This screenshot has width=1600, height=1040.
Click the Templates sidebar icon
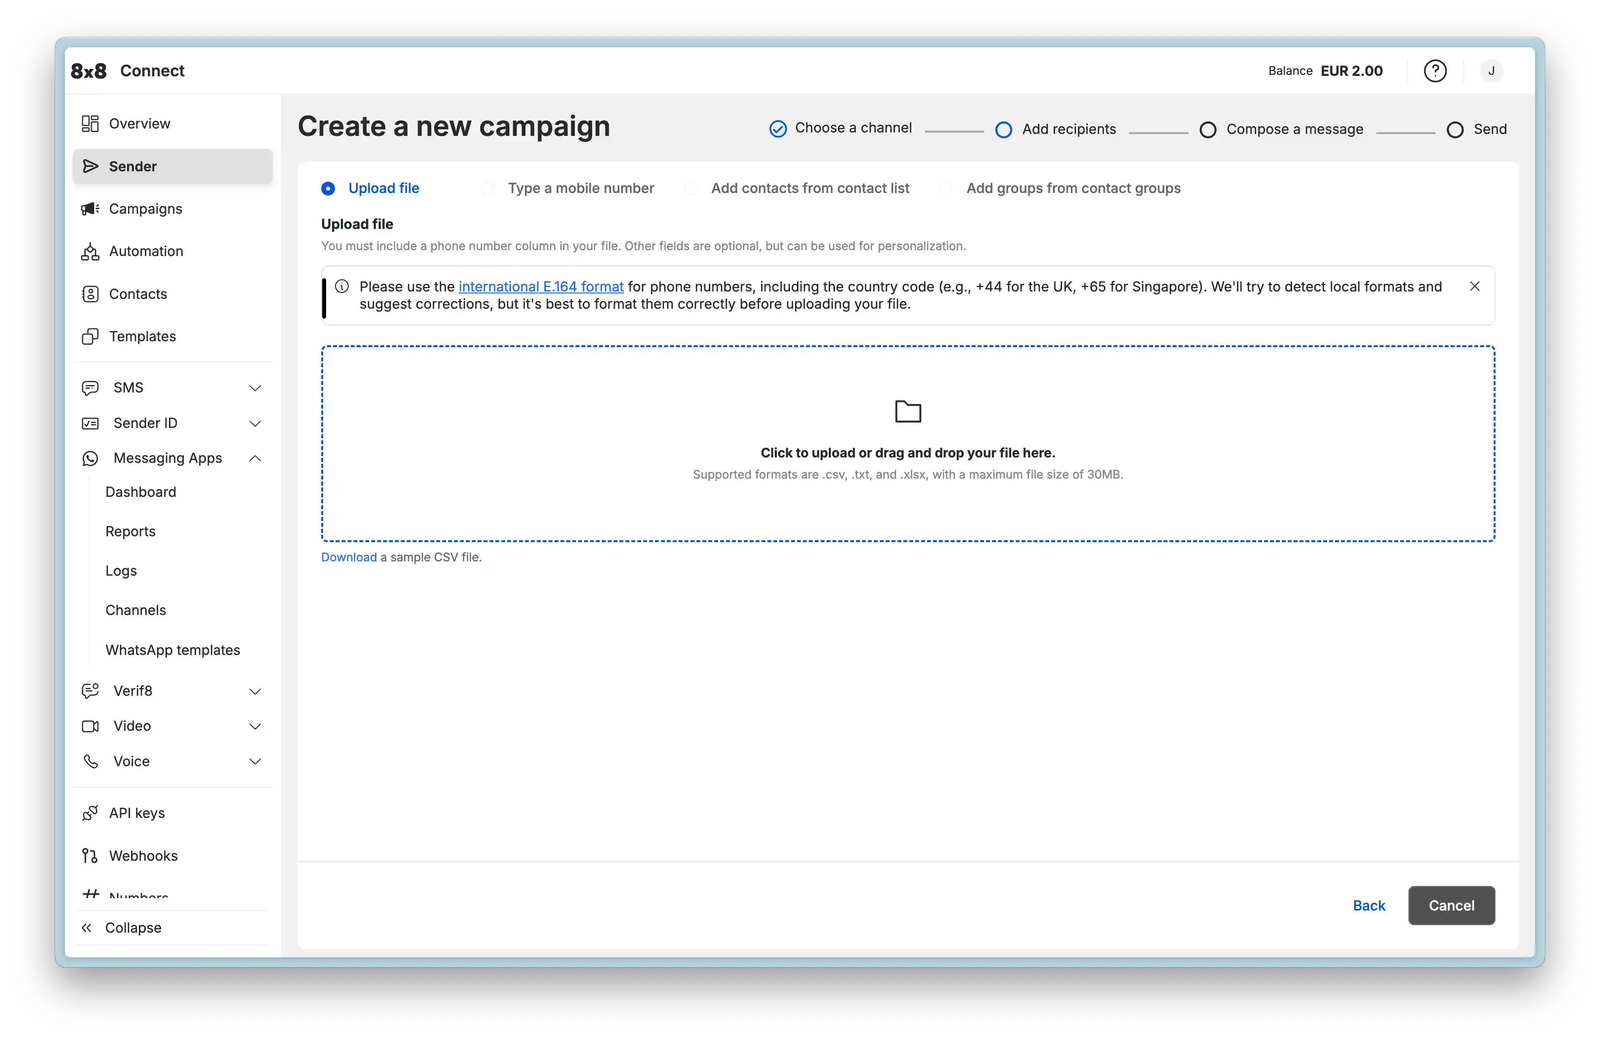(90, 337)
